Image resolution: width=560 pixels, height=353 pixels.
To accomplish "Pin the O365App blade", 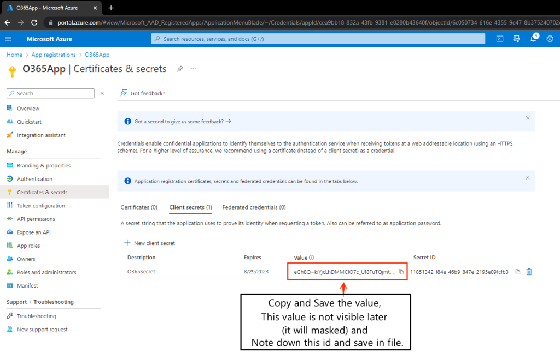I will pyautogui.click(x=180, y=69).
